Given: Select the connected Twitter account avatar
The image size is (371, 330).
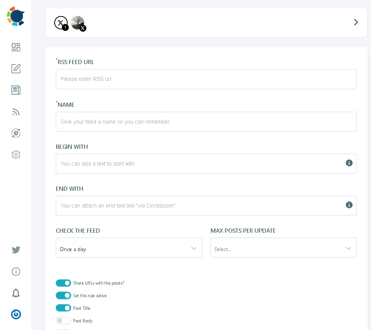Looking at the screenshot, I should (78, 23).
